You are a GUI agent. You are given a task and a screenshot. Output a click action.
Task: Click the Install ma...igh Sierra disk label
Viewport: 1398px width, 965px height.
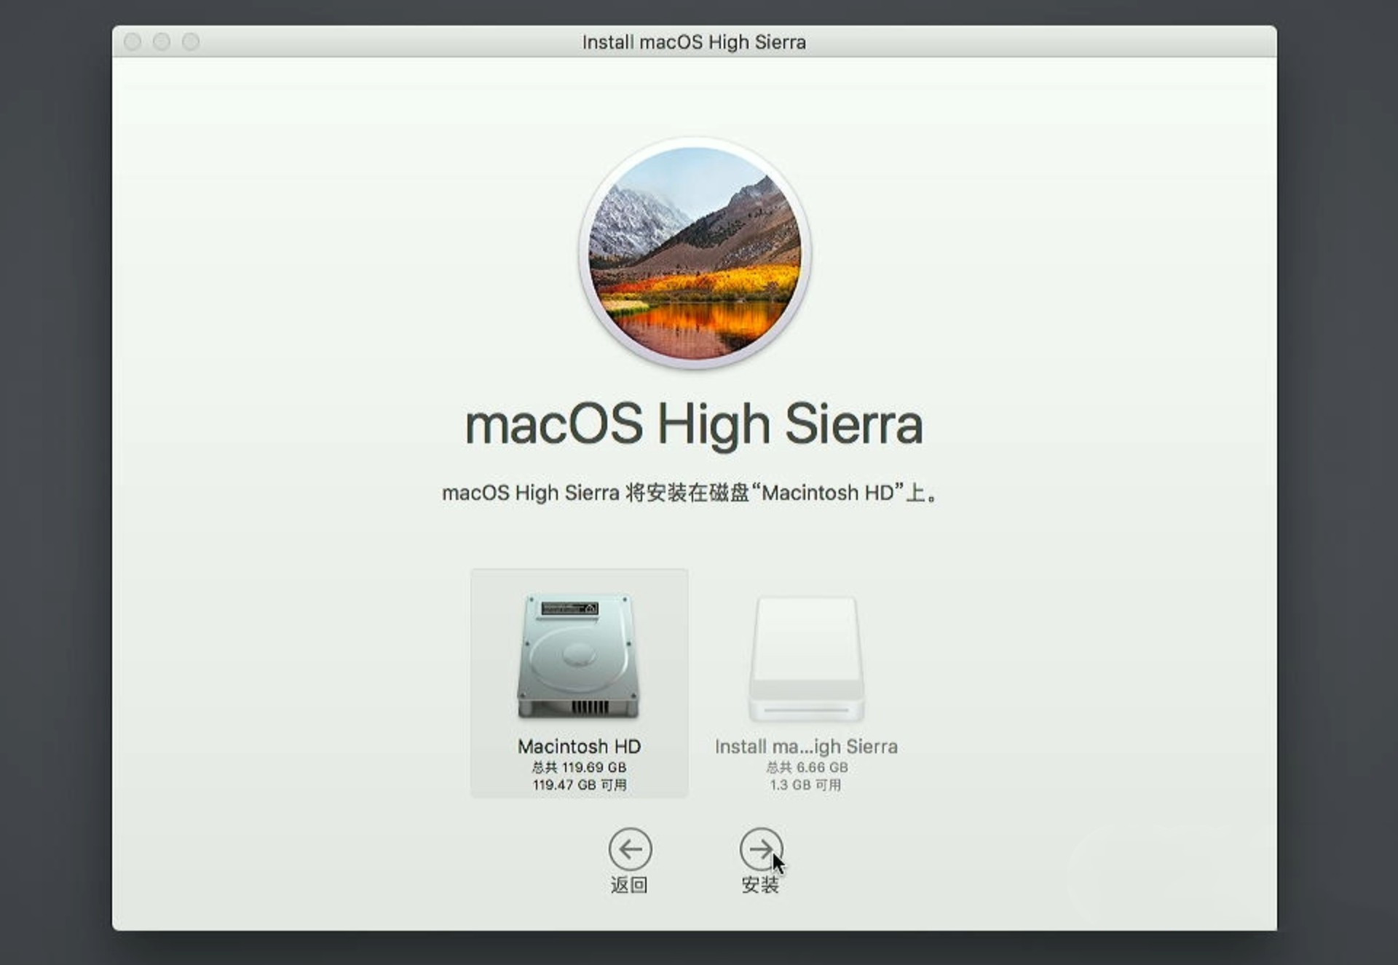click(x=806, y=746)
